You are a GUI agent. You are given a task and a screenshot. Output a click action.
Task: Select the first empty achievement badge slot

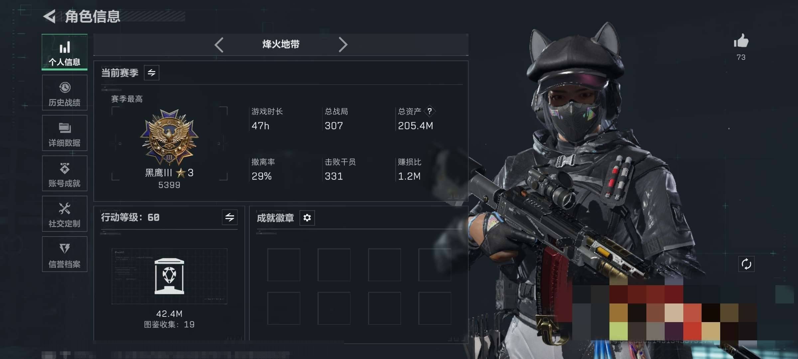pos(284,265)
